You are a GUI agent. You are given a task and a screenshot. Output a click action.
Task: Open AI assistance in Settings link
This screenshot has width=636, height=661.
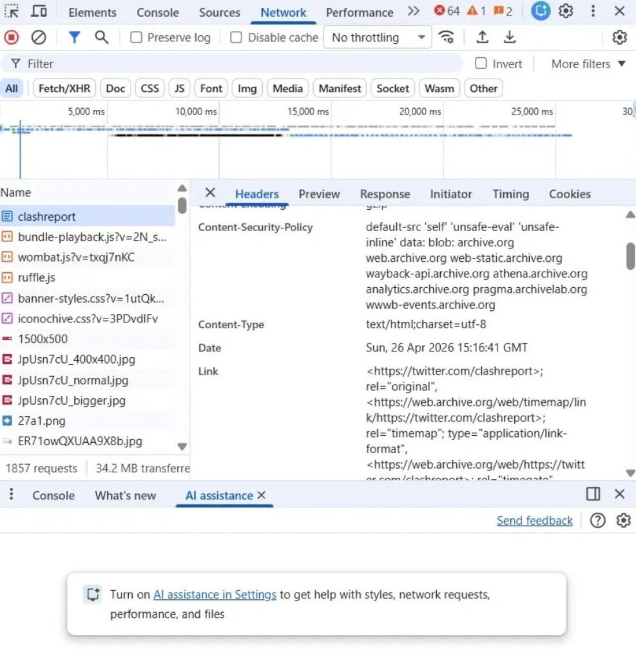pos(215,595)
